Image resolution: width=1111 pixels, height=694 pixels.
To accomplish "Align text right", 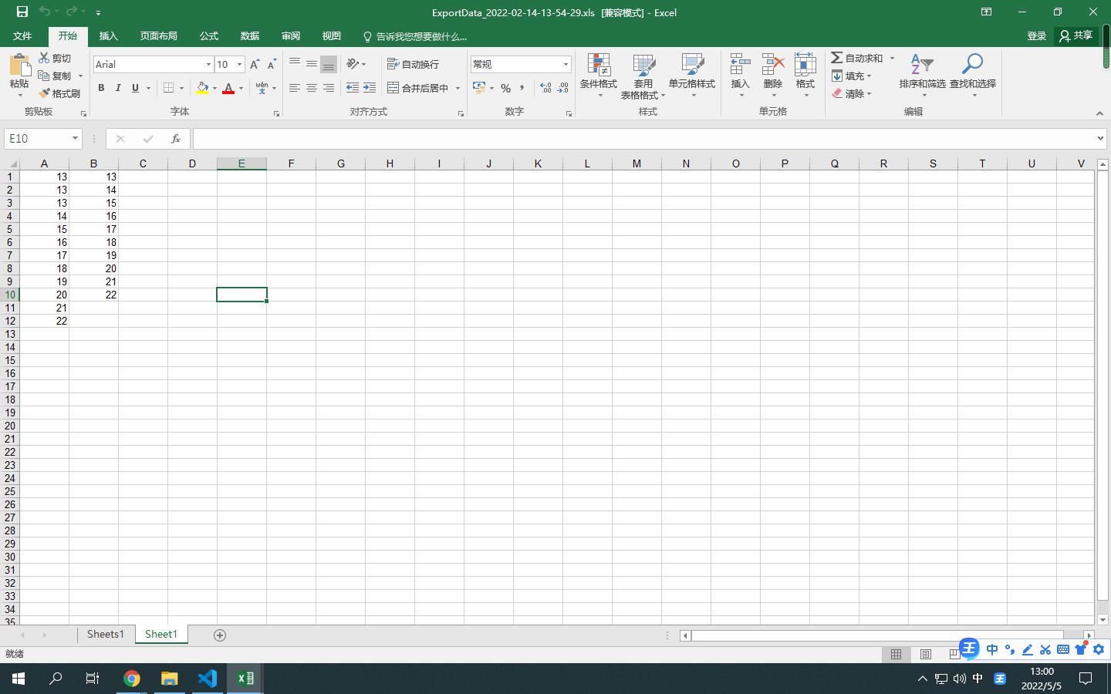I will click(x=329, y=88).
